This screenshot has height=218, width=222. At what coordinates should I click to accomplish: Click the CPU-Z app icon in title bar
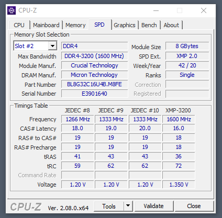pos(12,10)
